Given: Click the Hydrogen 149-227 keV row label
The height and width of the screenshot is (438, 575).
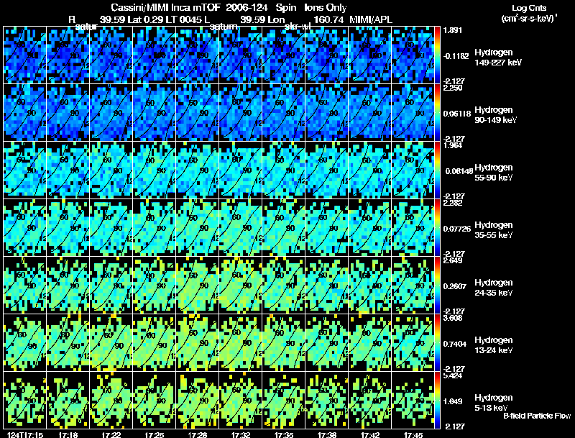Looking at the screenshot, I should pos(497,58).
